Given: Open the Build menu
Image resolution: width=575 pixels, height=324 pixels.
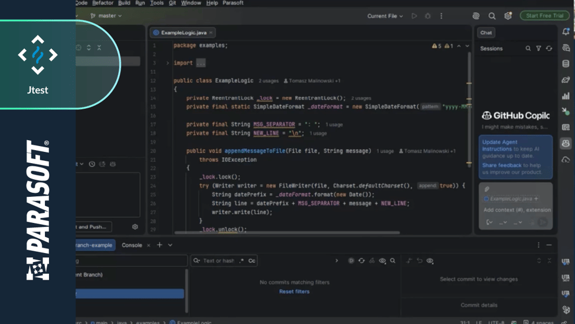Looking at the screenshot, I should click(x=124, y=3).
